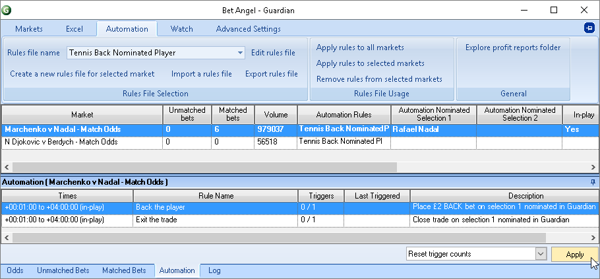600x279 pixels.
Task: Explore profit reports folder
Action: [513, 47]
